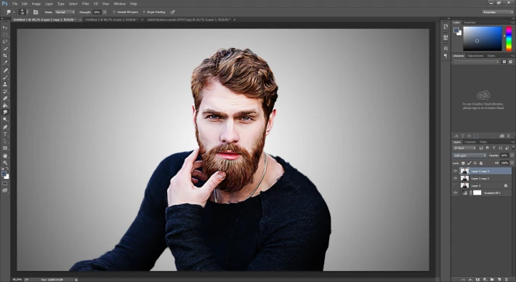Switch to the Paths tab

tap(483, 142)
